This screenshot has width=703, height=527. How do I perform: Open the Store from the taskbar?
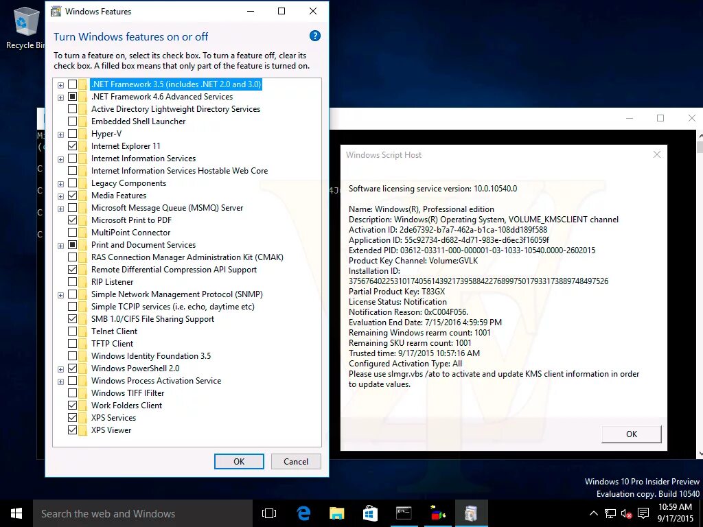tap(370, 513)
